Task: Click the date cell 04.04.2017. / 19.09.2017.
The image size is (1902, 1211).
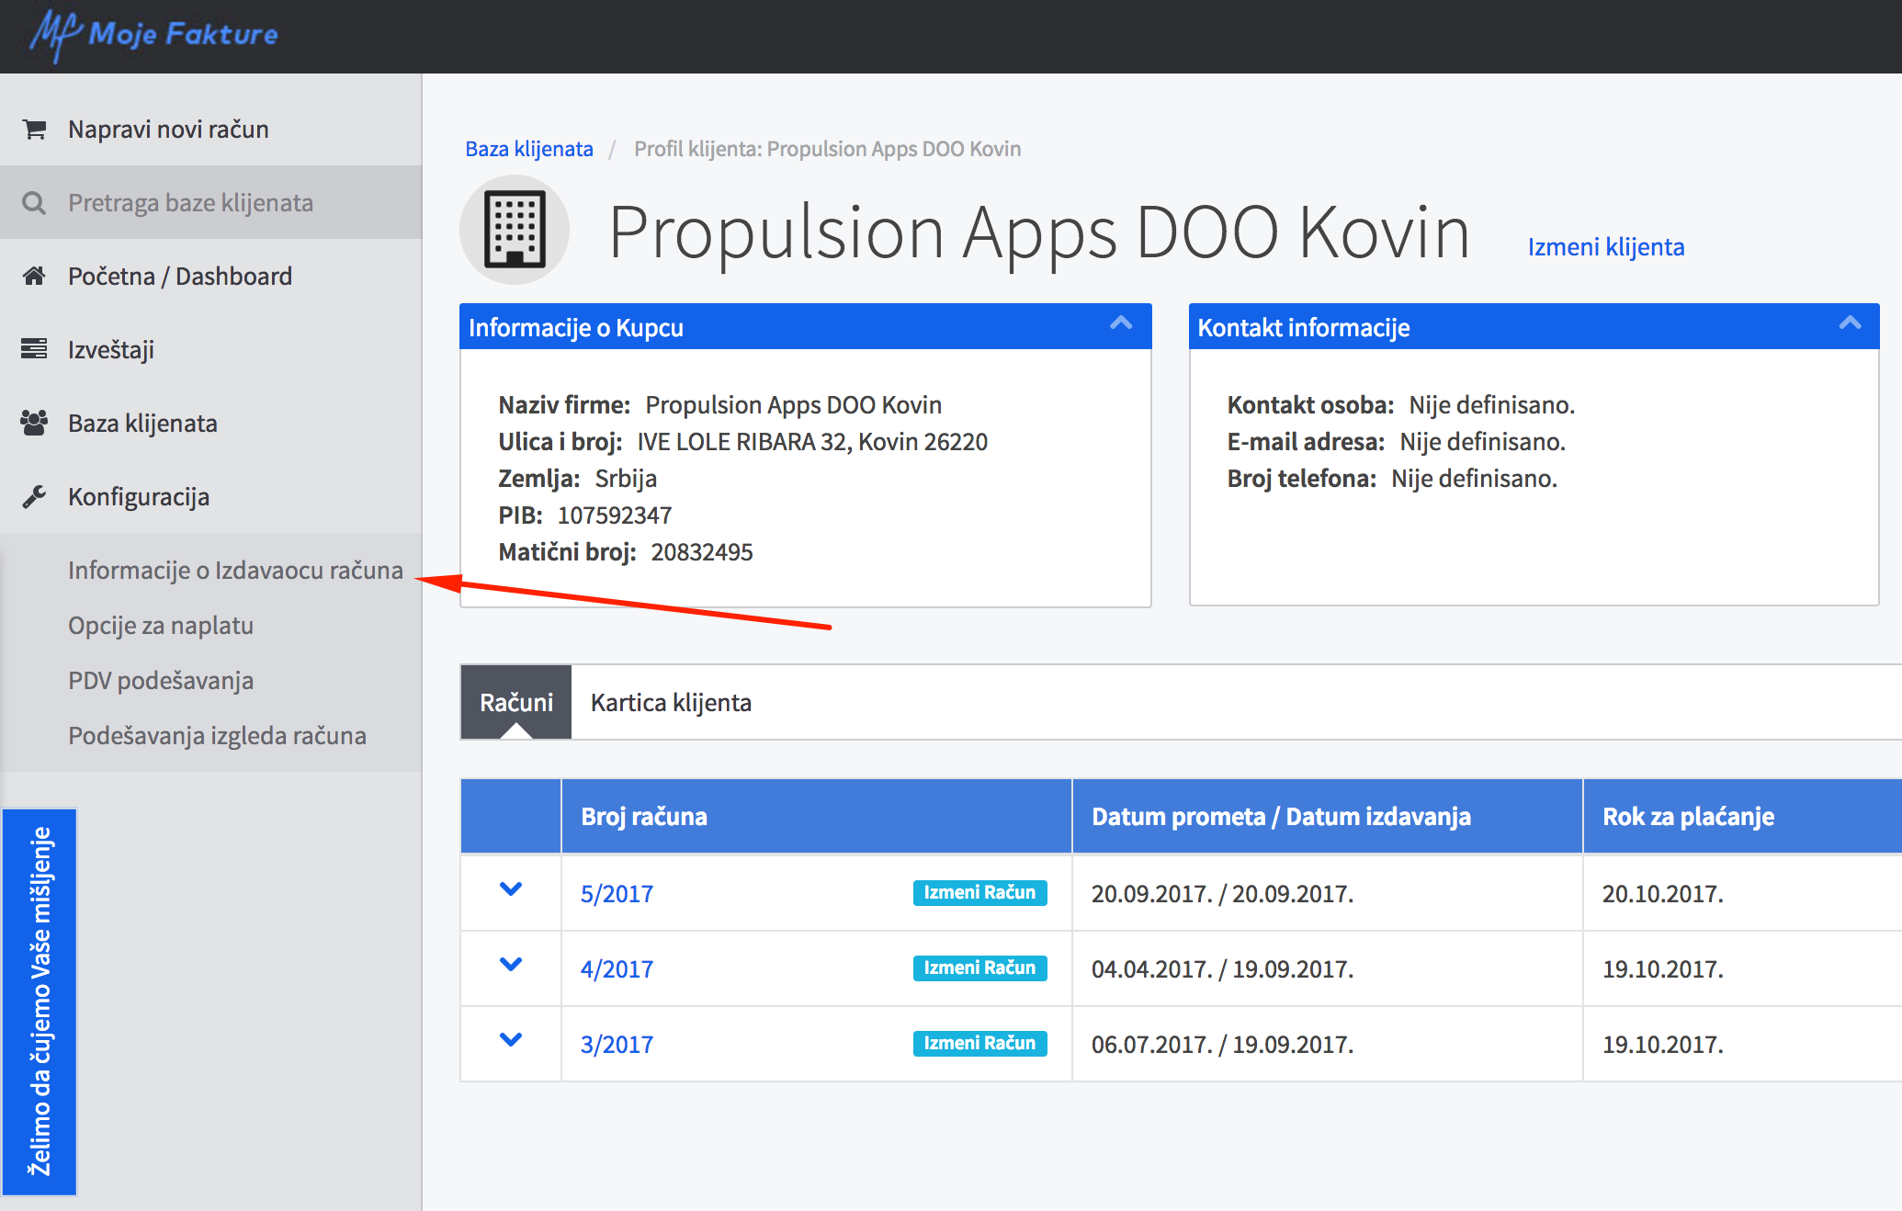Action: (x=1222, y=969)
